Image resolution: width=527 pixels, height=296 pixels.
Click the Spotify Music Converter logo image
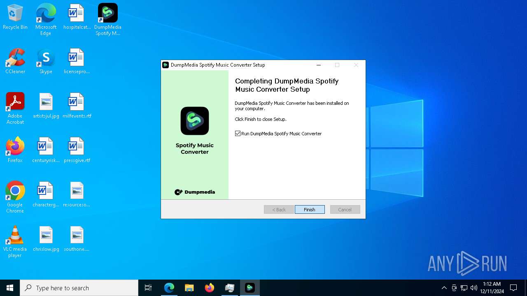[x=195, y=121]
